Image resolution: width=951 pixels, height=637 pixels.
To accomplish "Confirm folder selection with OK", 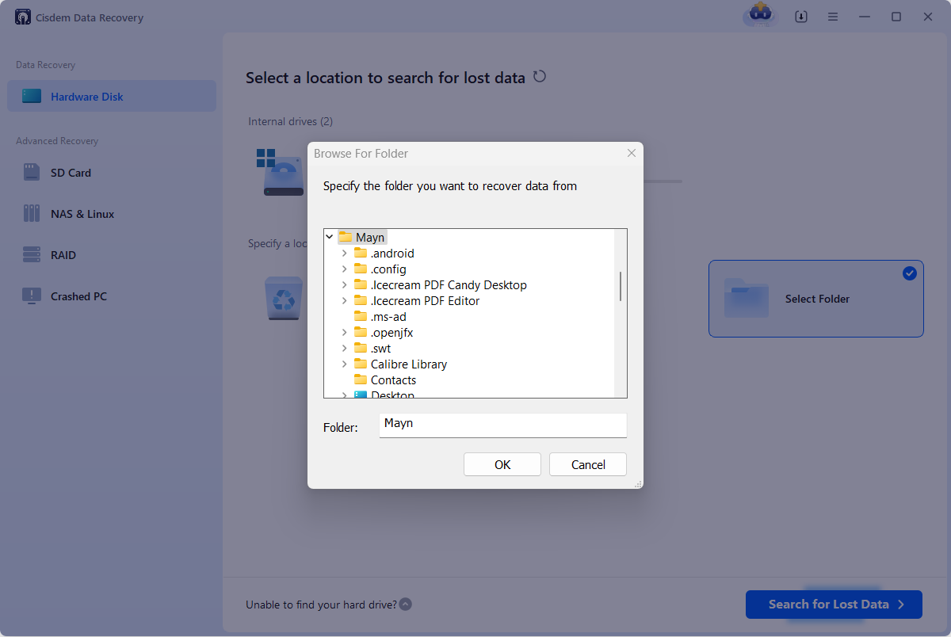I will click(502, 464).
